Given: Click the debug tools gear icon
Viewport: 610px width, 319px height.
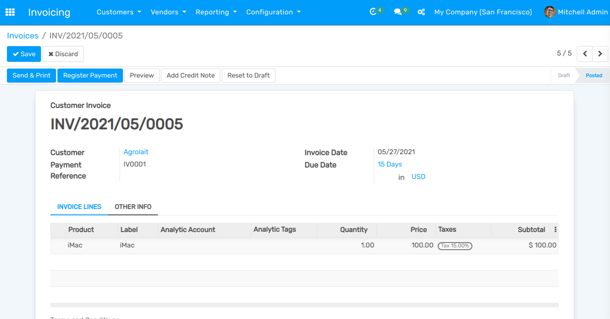Looking at the screenshot, I should click(x=421, y=12).
